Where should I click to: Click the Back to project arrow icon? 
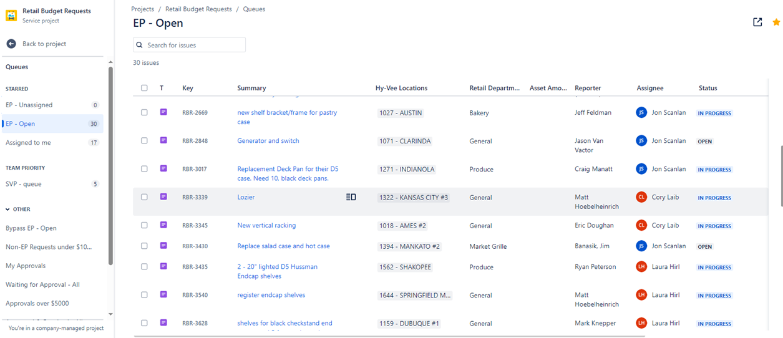pyautogui.click(x=11, y=44)
